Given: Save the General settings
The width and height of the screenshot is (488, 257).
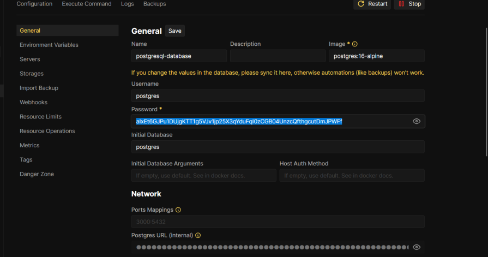Looking at the screenshot, I should click(x=174, y=31).
